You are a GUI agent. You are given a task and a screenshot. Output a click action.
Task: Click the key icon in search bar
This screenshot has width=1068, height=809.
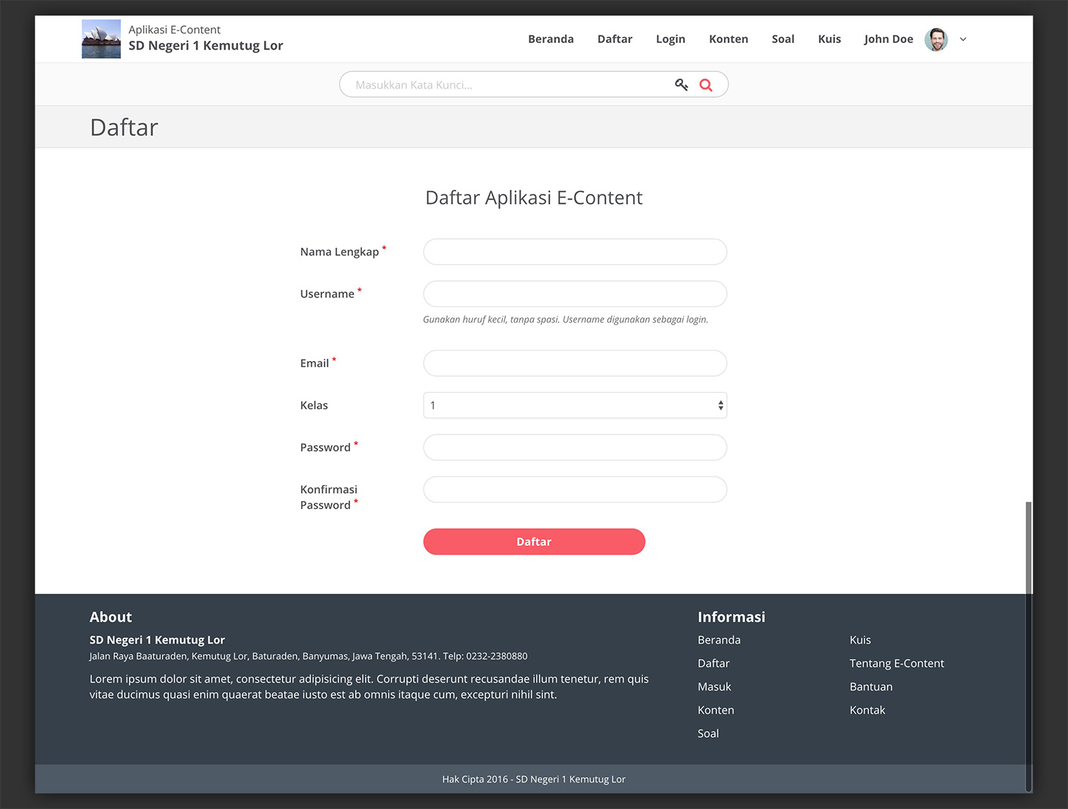681,85
